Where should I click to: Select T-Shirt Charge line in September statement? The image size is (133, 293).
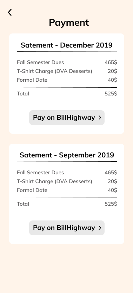tap(54, 181)
